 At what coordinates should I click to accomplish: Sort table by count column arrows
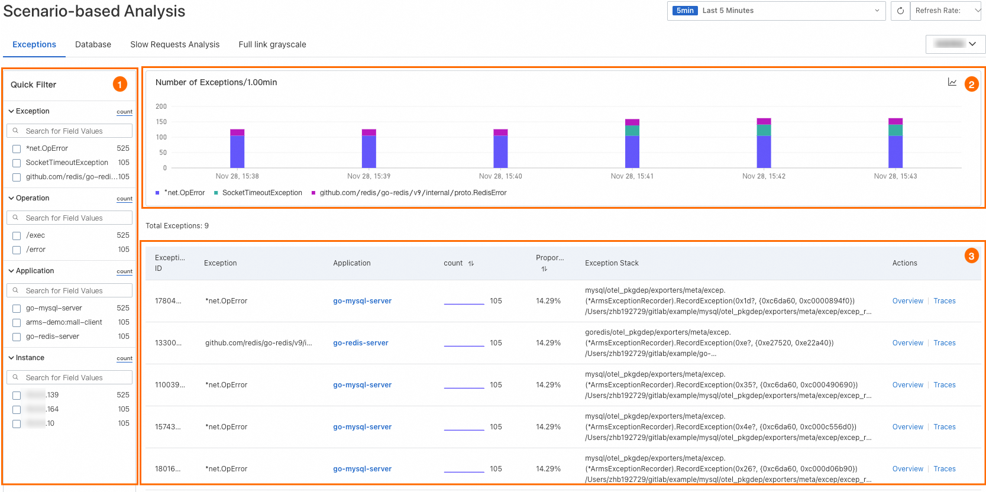[x=471, y=264]
